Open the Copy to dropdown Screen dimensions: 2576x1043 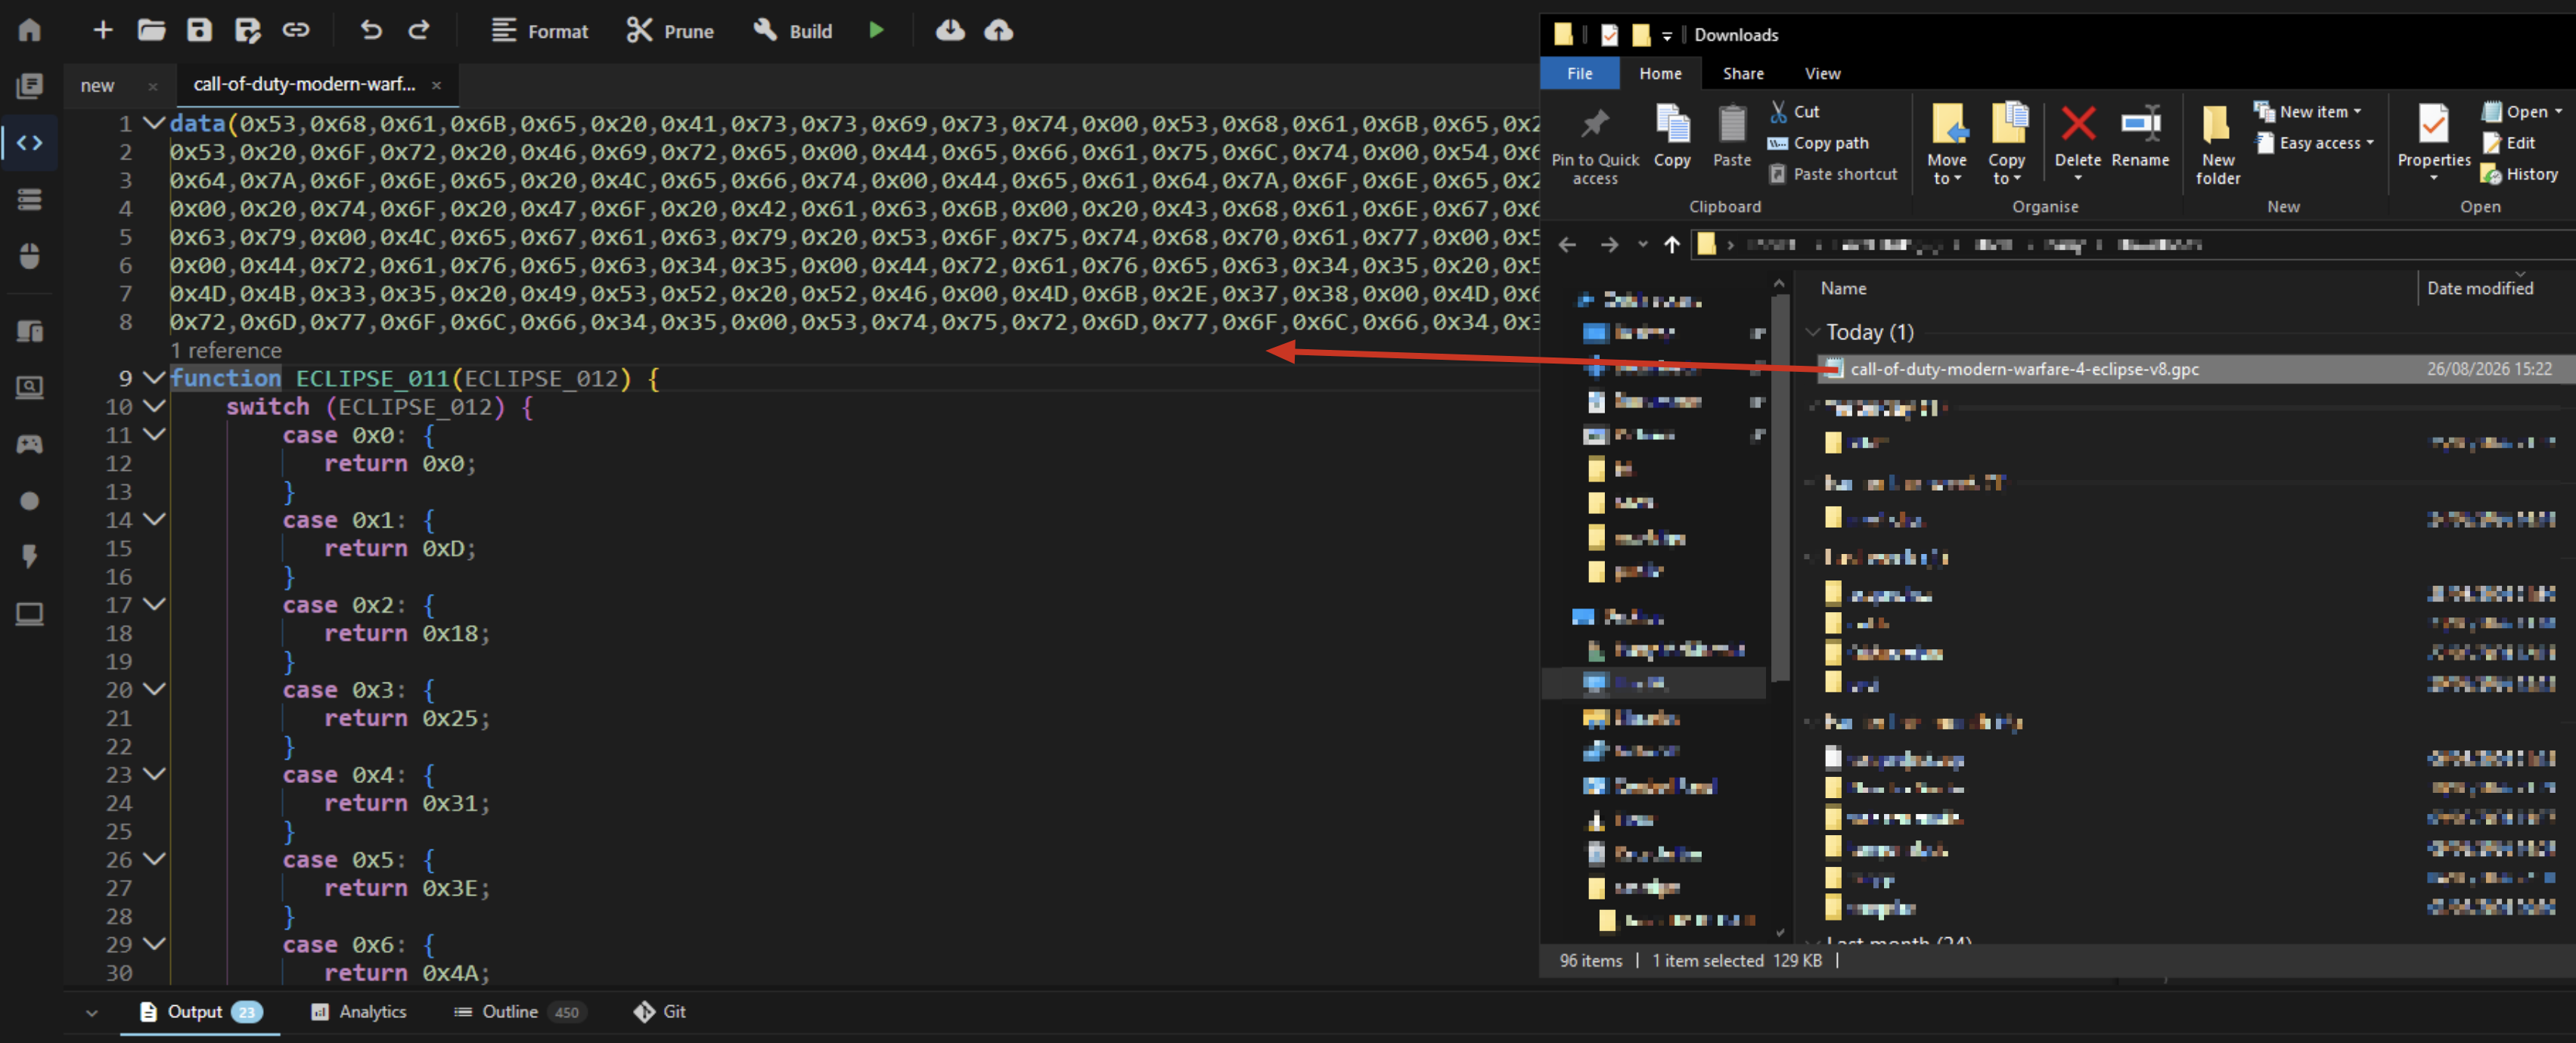tap(2006, 145)
